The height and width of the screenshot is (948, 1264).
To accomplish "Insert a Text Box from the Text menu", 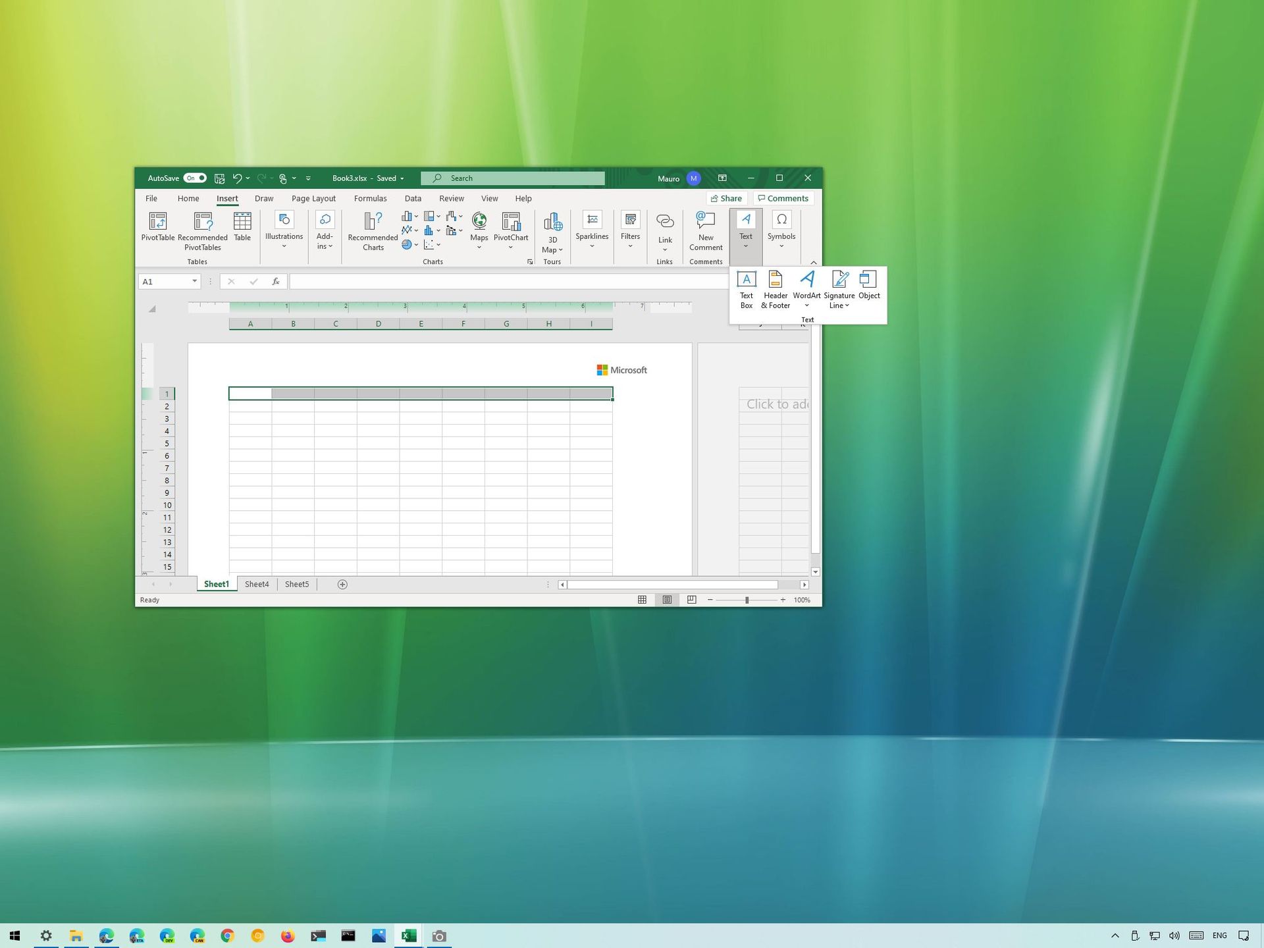I will click(746, 288).
